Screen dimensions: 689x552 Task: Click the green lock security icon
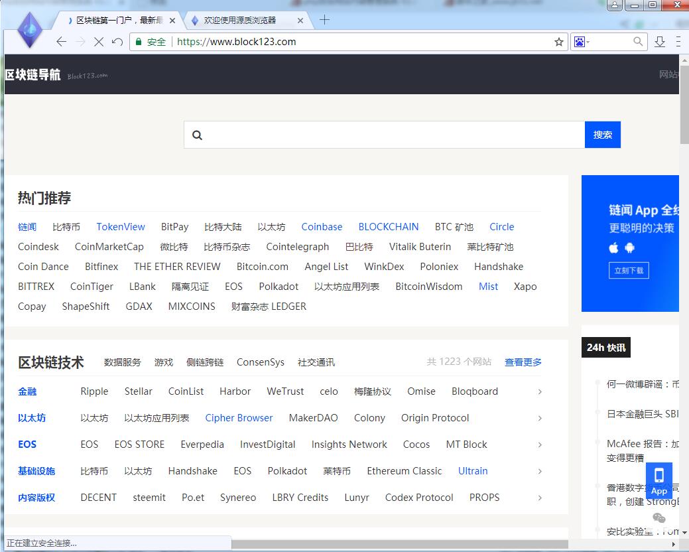click(x=139, y=42)
